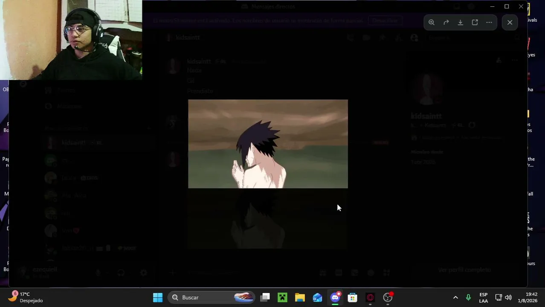Open volume control in system tray
This screenshot has height=307, width=545.
pos(508,297)
